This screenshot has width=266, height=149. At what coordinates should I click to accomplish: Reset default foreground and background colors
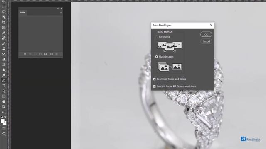coord(2,117)
